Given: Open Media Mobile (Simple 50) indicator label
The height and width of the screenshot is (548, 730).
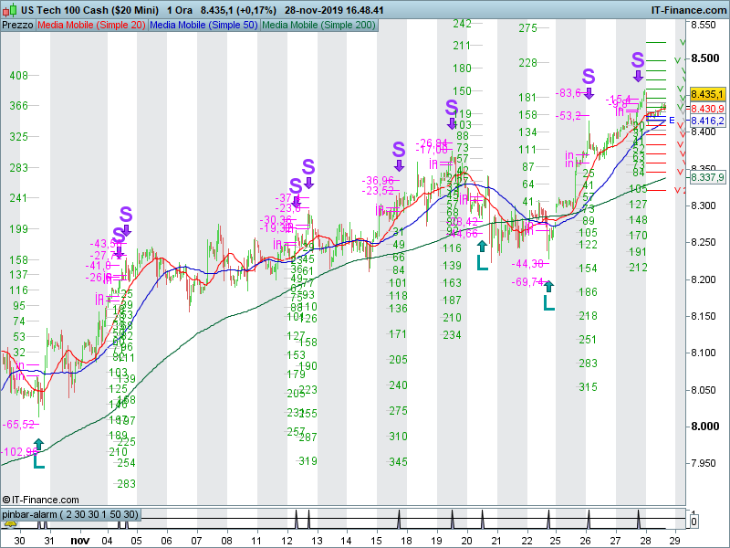Looking at the screenshot, I should point(203,26).
